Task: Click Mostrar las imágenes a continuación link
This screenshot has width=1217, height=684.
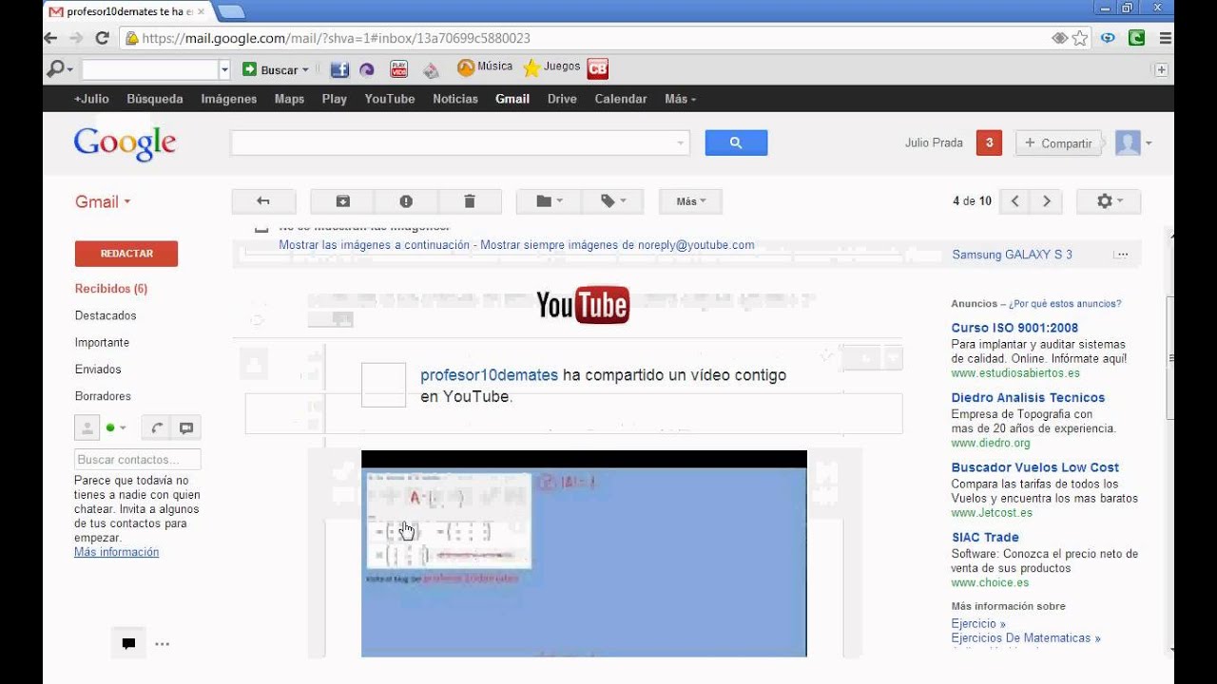Action: [x=375, y=245]
